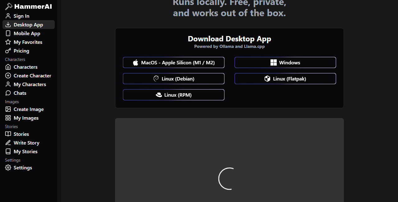Click the Settings gear icon
Screen dimensions: 398x202
8,168
